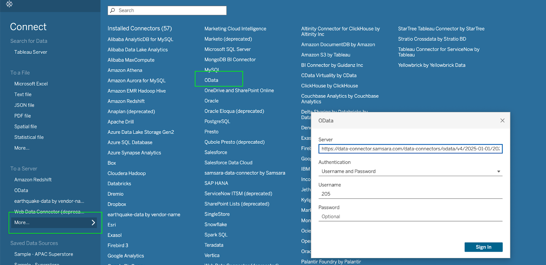Choose Spatial file connection

click(26, 126)
